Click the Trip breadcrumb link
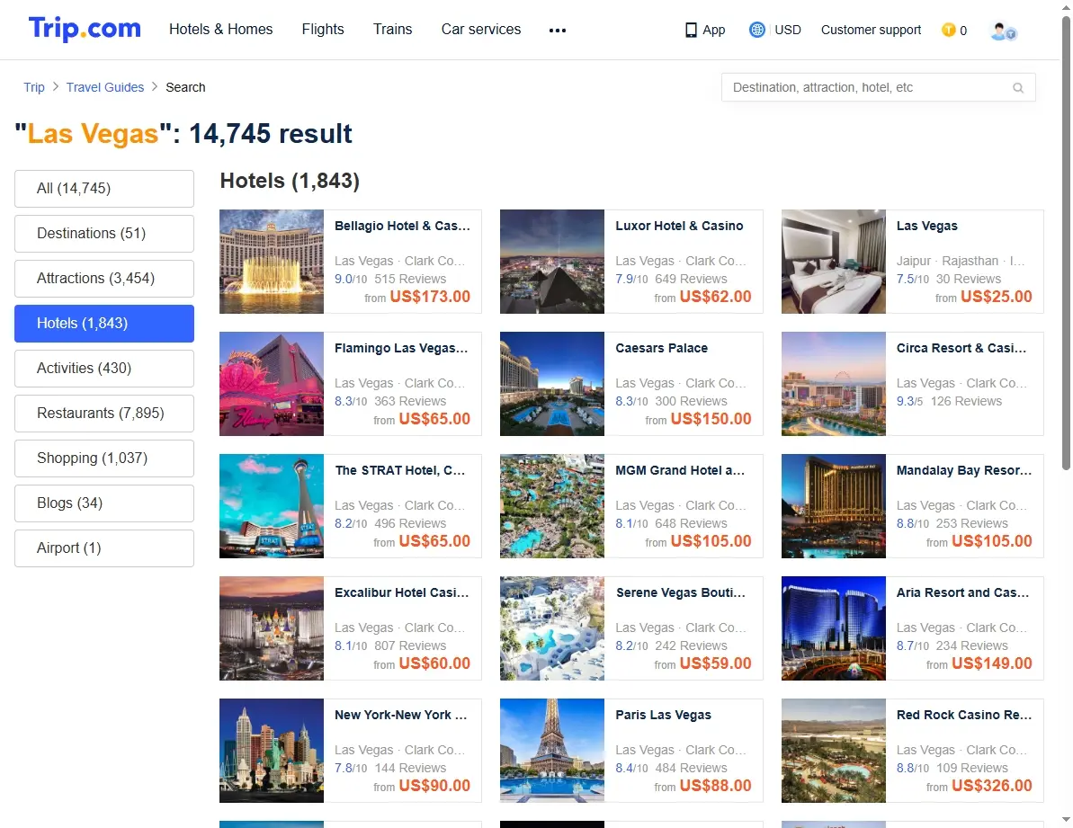 [34, 87]
